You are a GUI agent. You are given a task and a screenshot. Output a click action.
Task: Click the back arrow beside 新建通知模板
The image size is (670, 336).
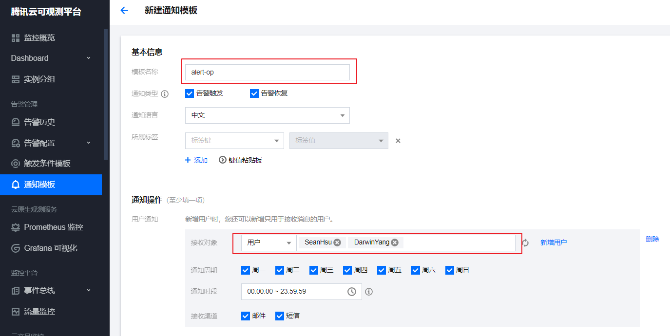pyautogui.click(x=124, y=10)
